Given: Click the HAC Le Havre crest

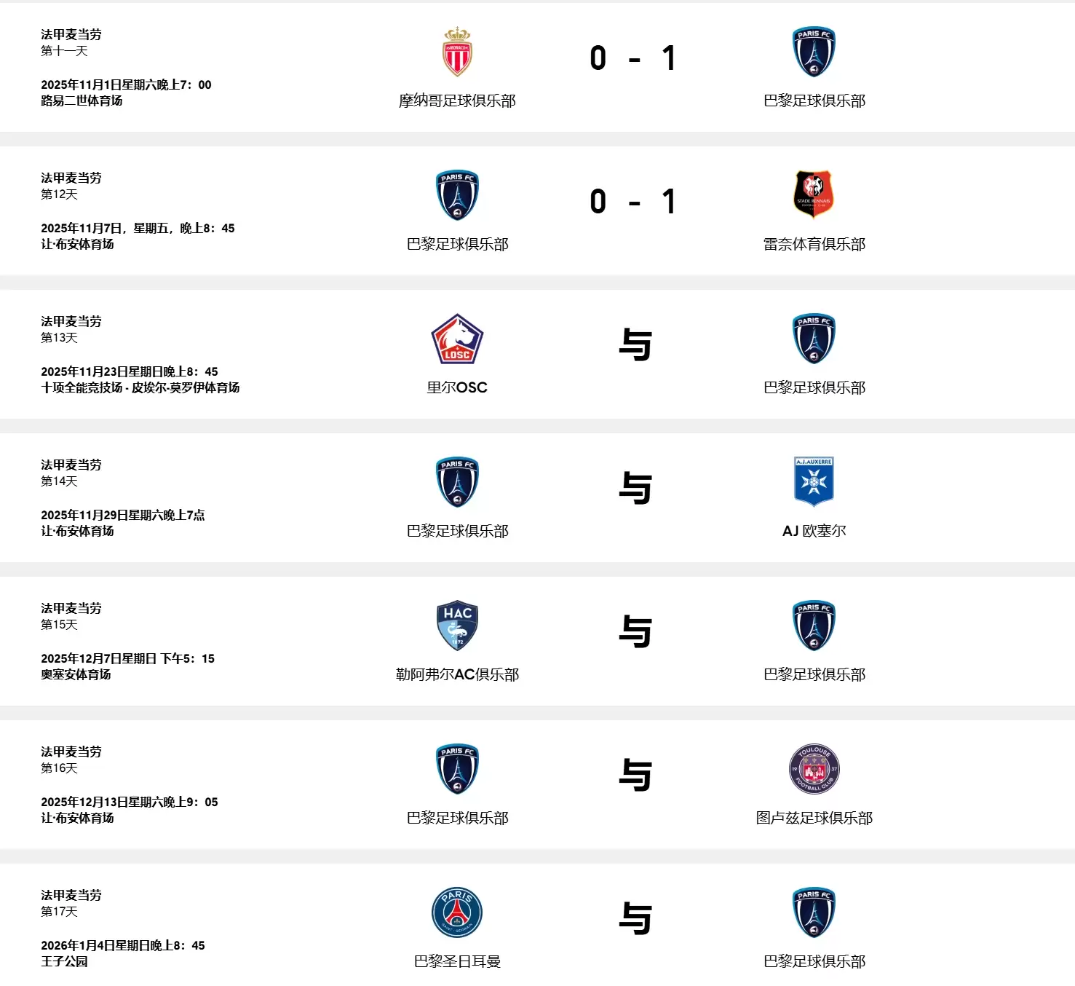Looking at the screenshot, I should 457,626.
